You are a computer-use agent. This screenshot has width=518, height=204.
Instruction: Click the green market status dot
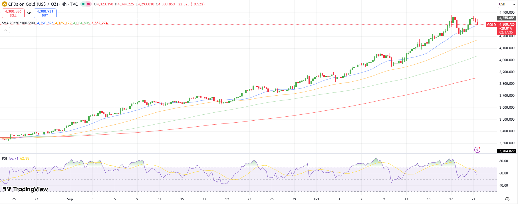[83, 4]
